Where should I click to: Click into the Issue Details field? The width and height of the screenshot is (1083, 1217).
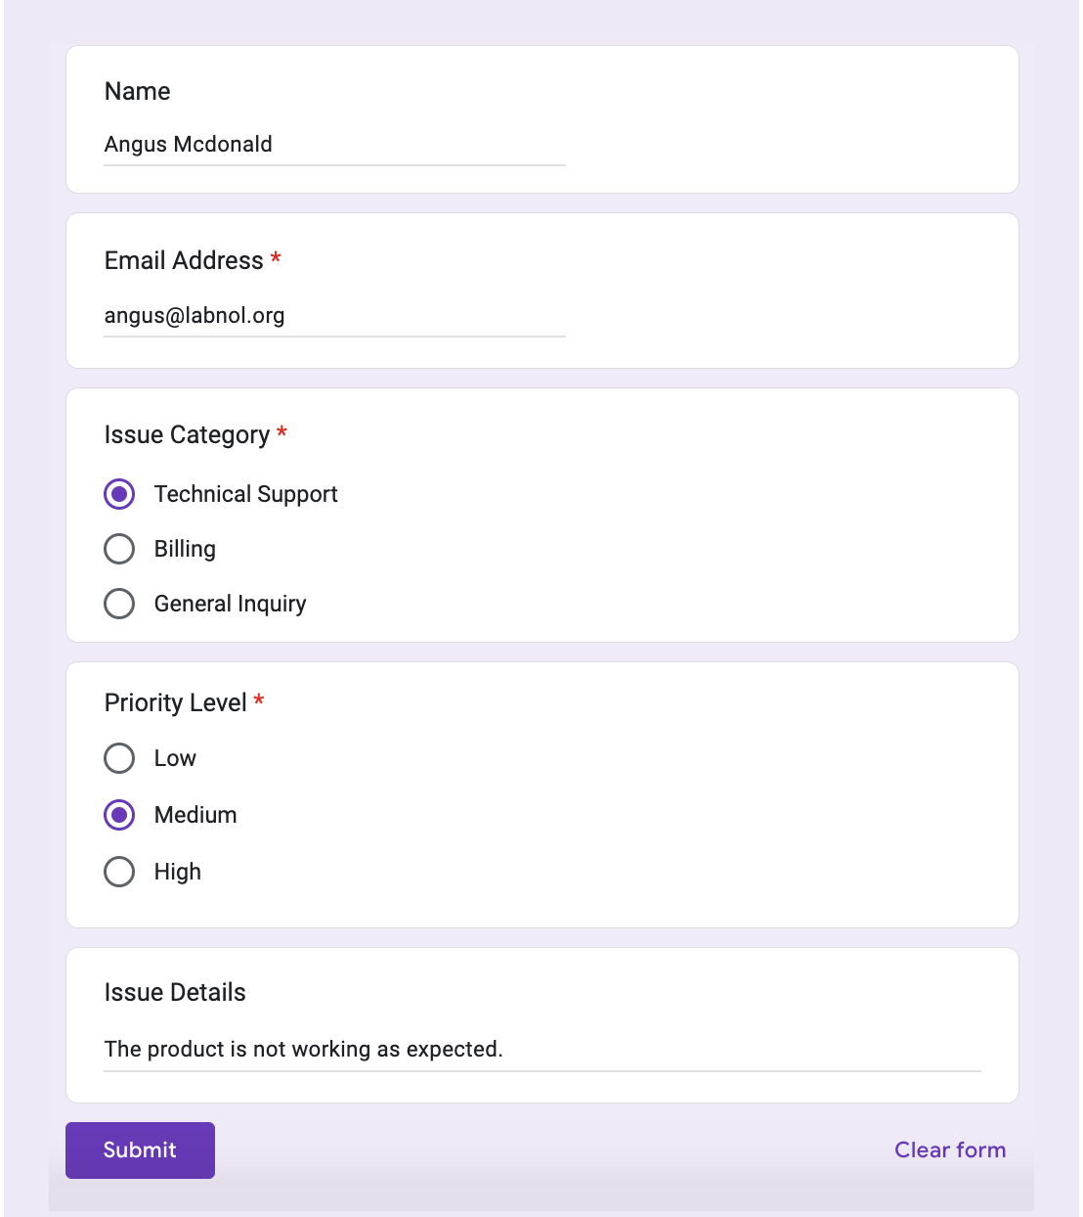pyautogui.click(x=541, y=1050)
